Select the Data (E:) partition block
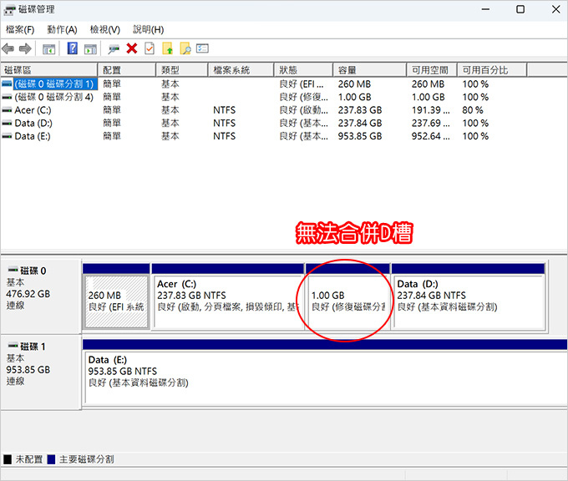The width and height of the screenshot is (568, 481). click(325, 377)
